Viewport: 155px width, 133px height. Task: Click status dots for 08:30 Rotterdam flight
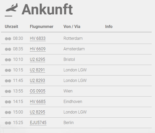pyautogui.click(x=8, y=39)
